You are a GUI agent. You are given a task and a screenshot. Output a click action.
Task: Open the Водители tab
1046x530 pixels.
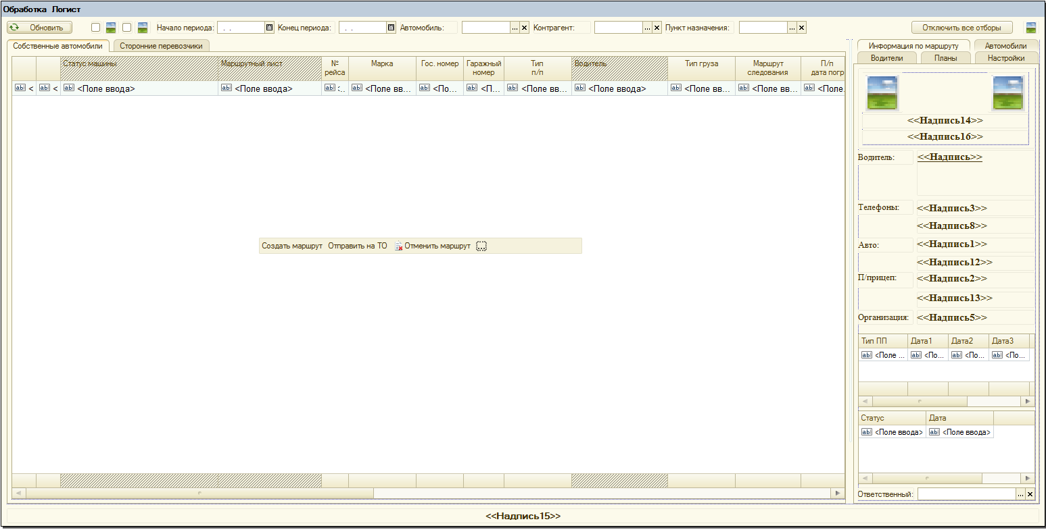click(886, 58)
